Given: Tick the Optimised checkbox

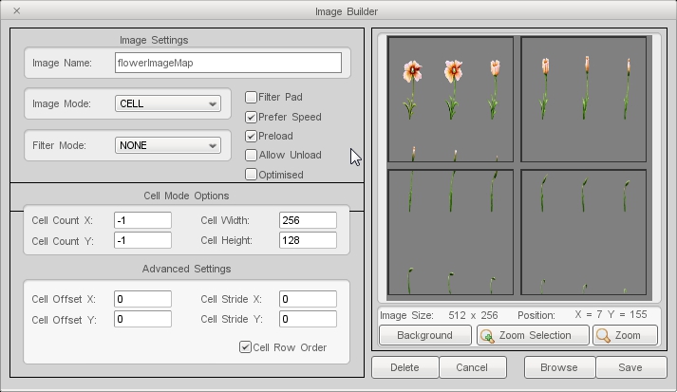Looking at the screenshot, I should 251,175.
